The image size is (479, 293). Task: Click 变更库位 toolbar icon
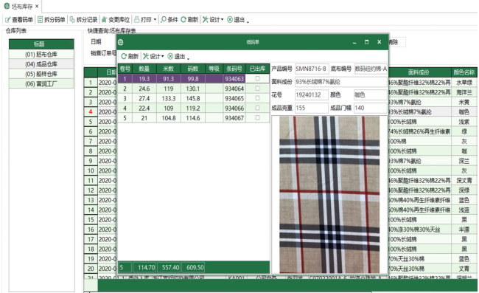coord(105,20)
